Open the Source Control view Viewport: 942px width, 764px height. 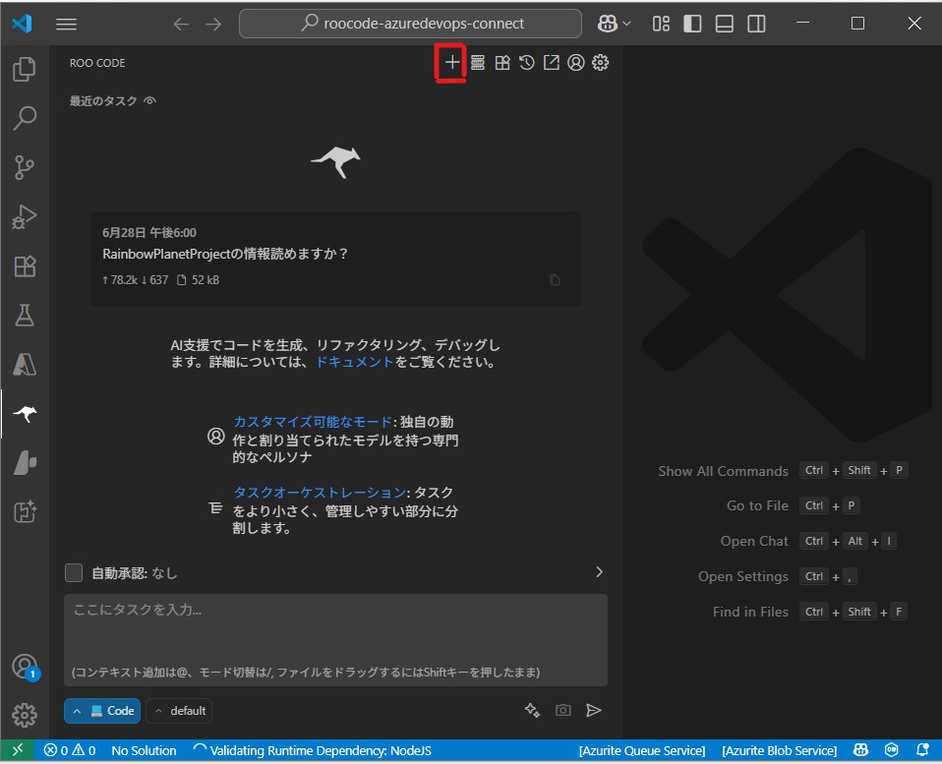click(25, 167)
